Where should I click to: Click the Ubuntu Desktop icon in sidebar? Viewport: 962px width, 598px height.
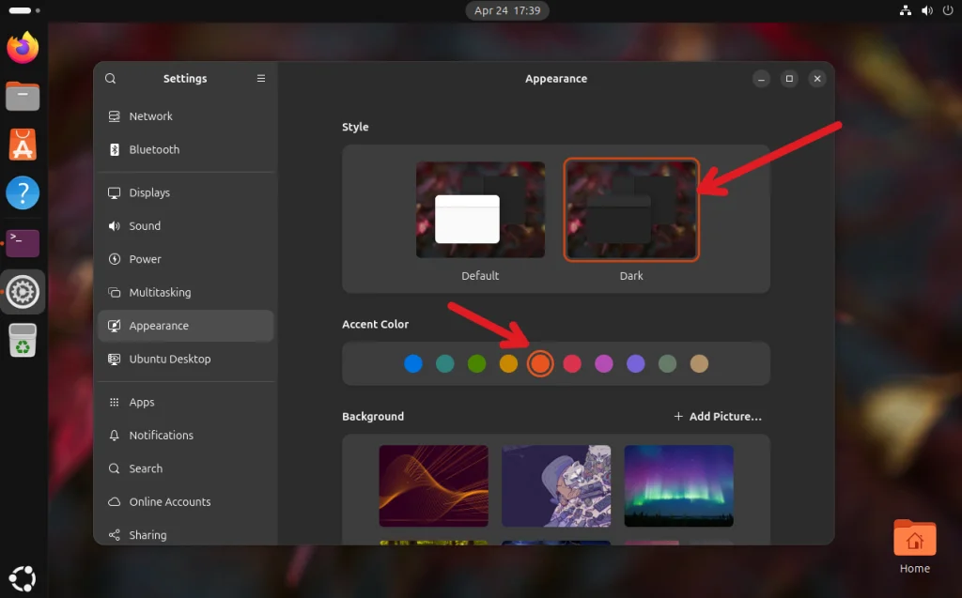pyautogui.click(x=114, y=359)
